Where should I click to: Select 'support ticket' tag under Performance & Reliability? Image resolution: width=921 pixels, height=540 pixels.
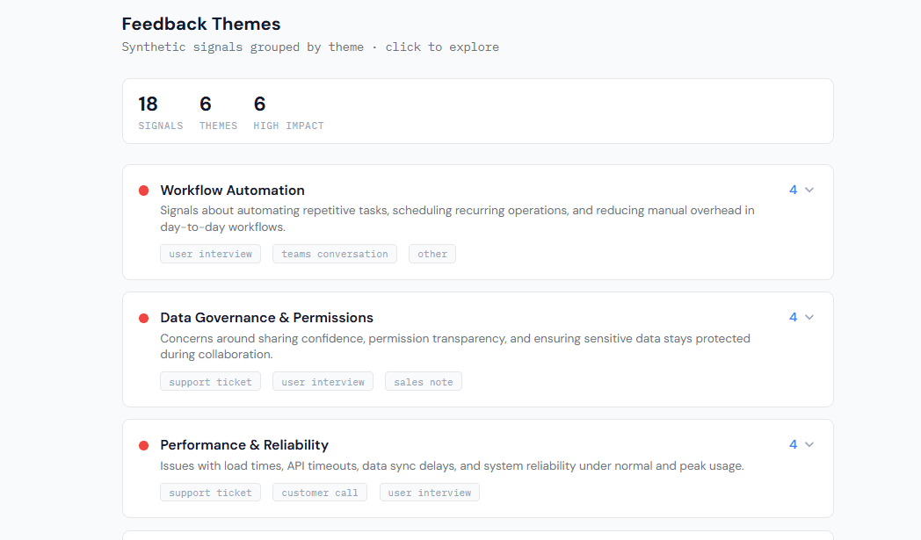pos(210,493)
